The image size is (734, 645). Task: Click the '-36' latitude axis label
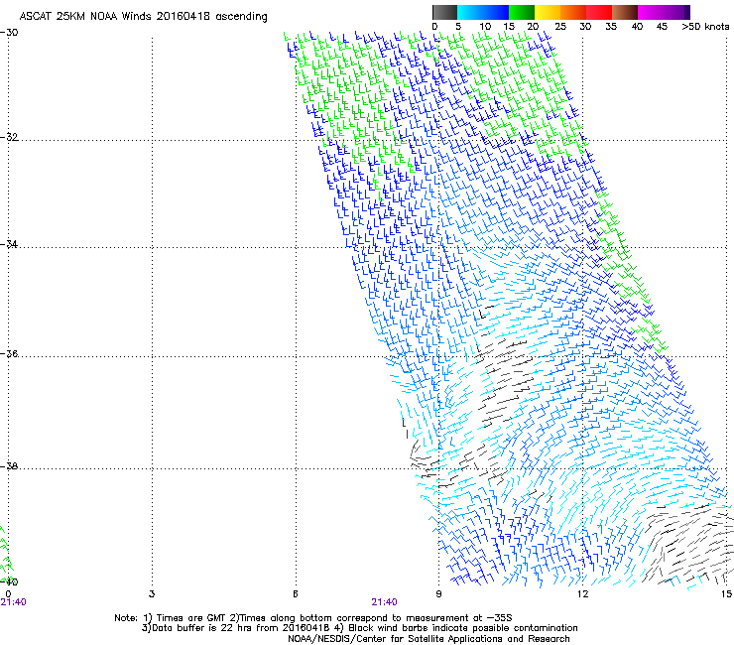(x=9, y=353)
